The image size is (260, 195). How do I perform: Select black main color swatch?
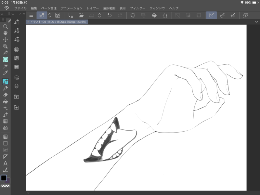4,178
